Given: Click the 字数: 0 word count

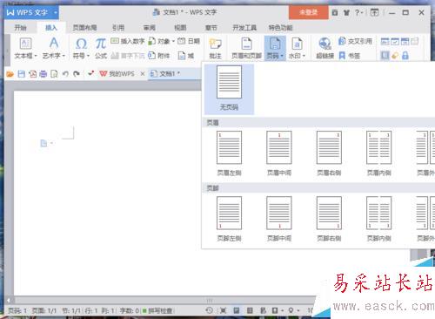Looking at the screenshot, I should [130, 311].
